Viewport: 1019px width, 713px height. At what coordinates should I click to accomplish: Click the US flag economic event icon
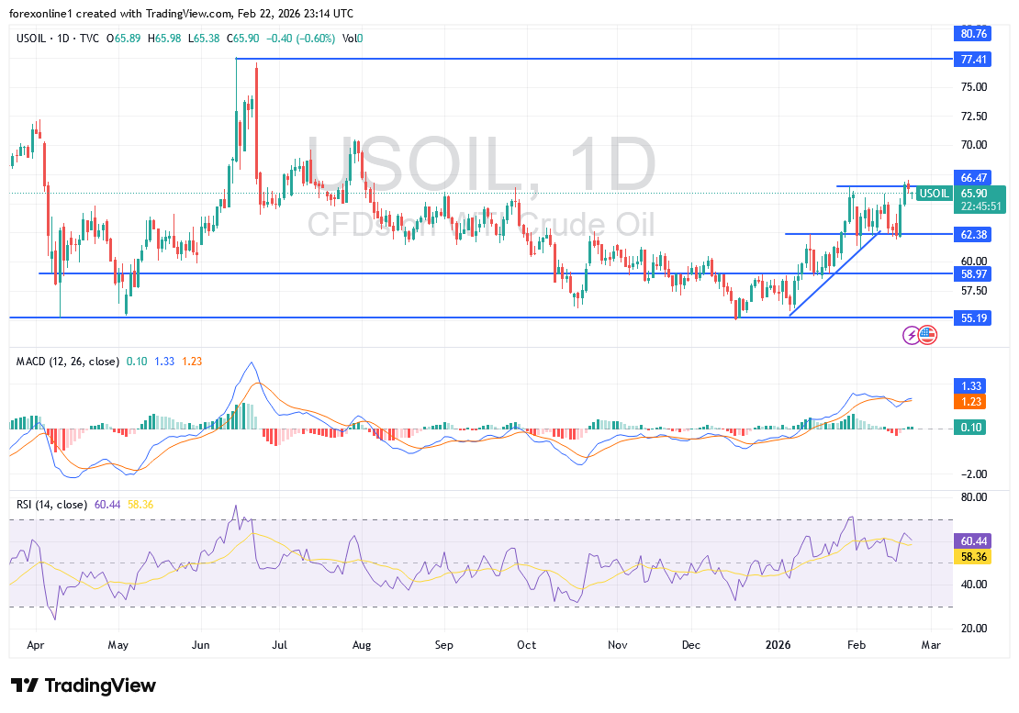(x=927, y=335)
